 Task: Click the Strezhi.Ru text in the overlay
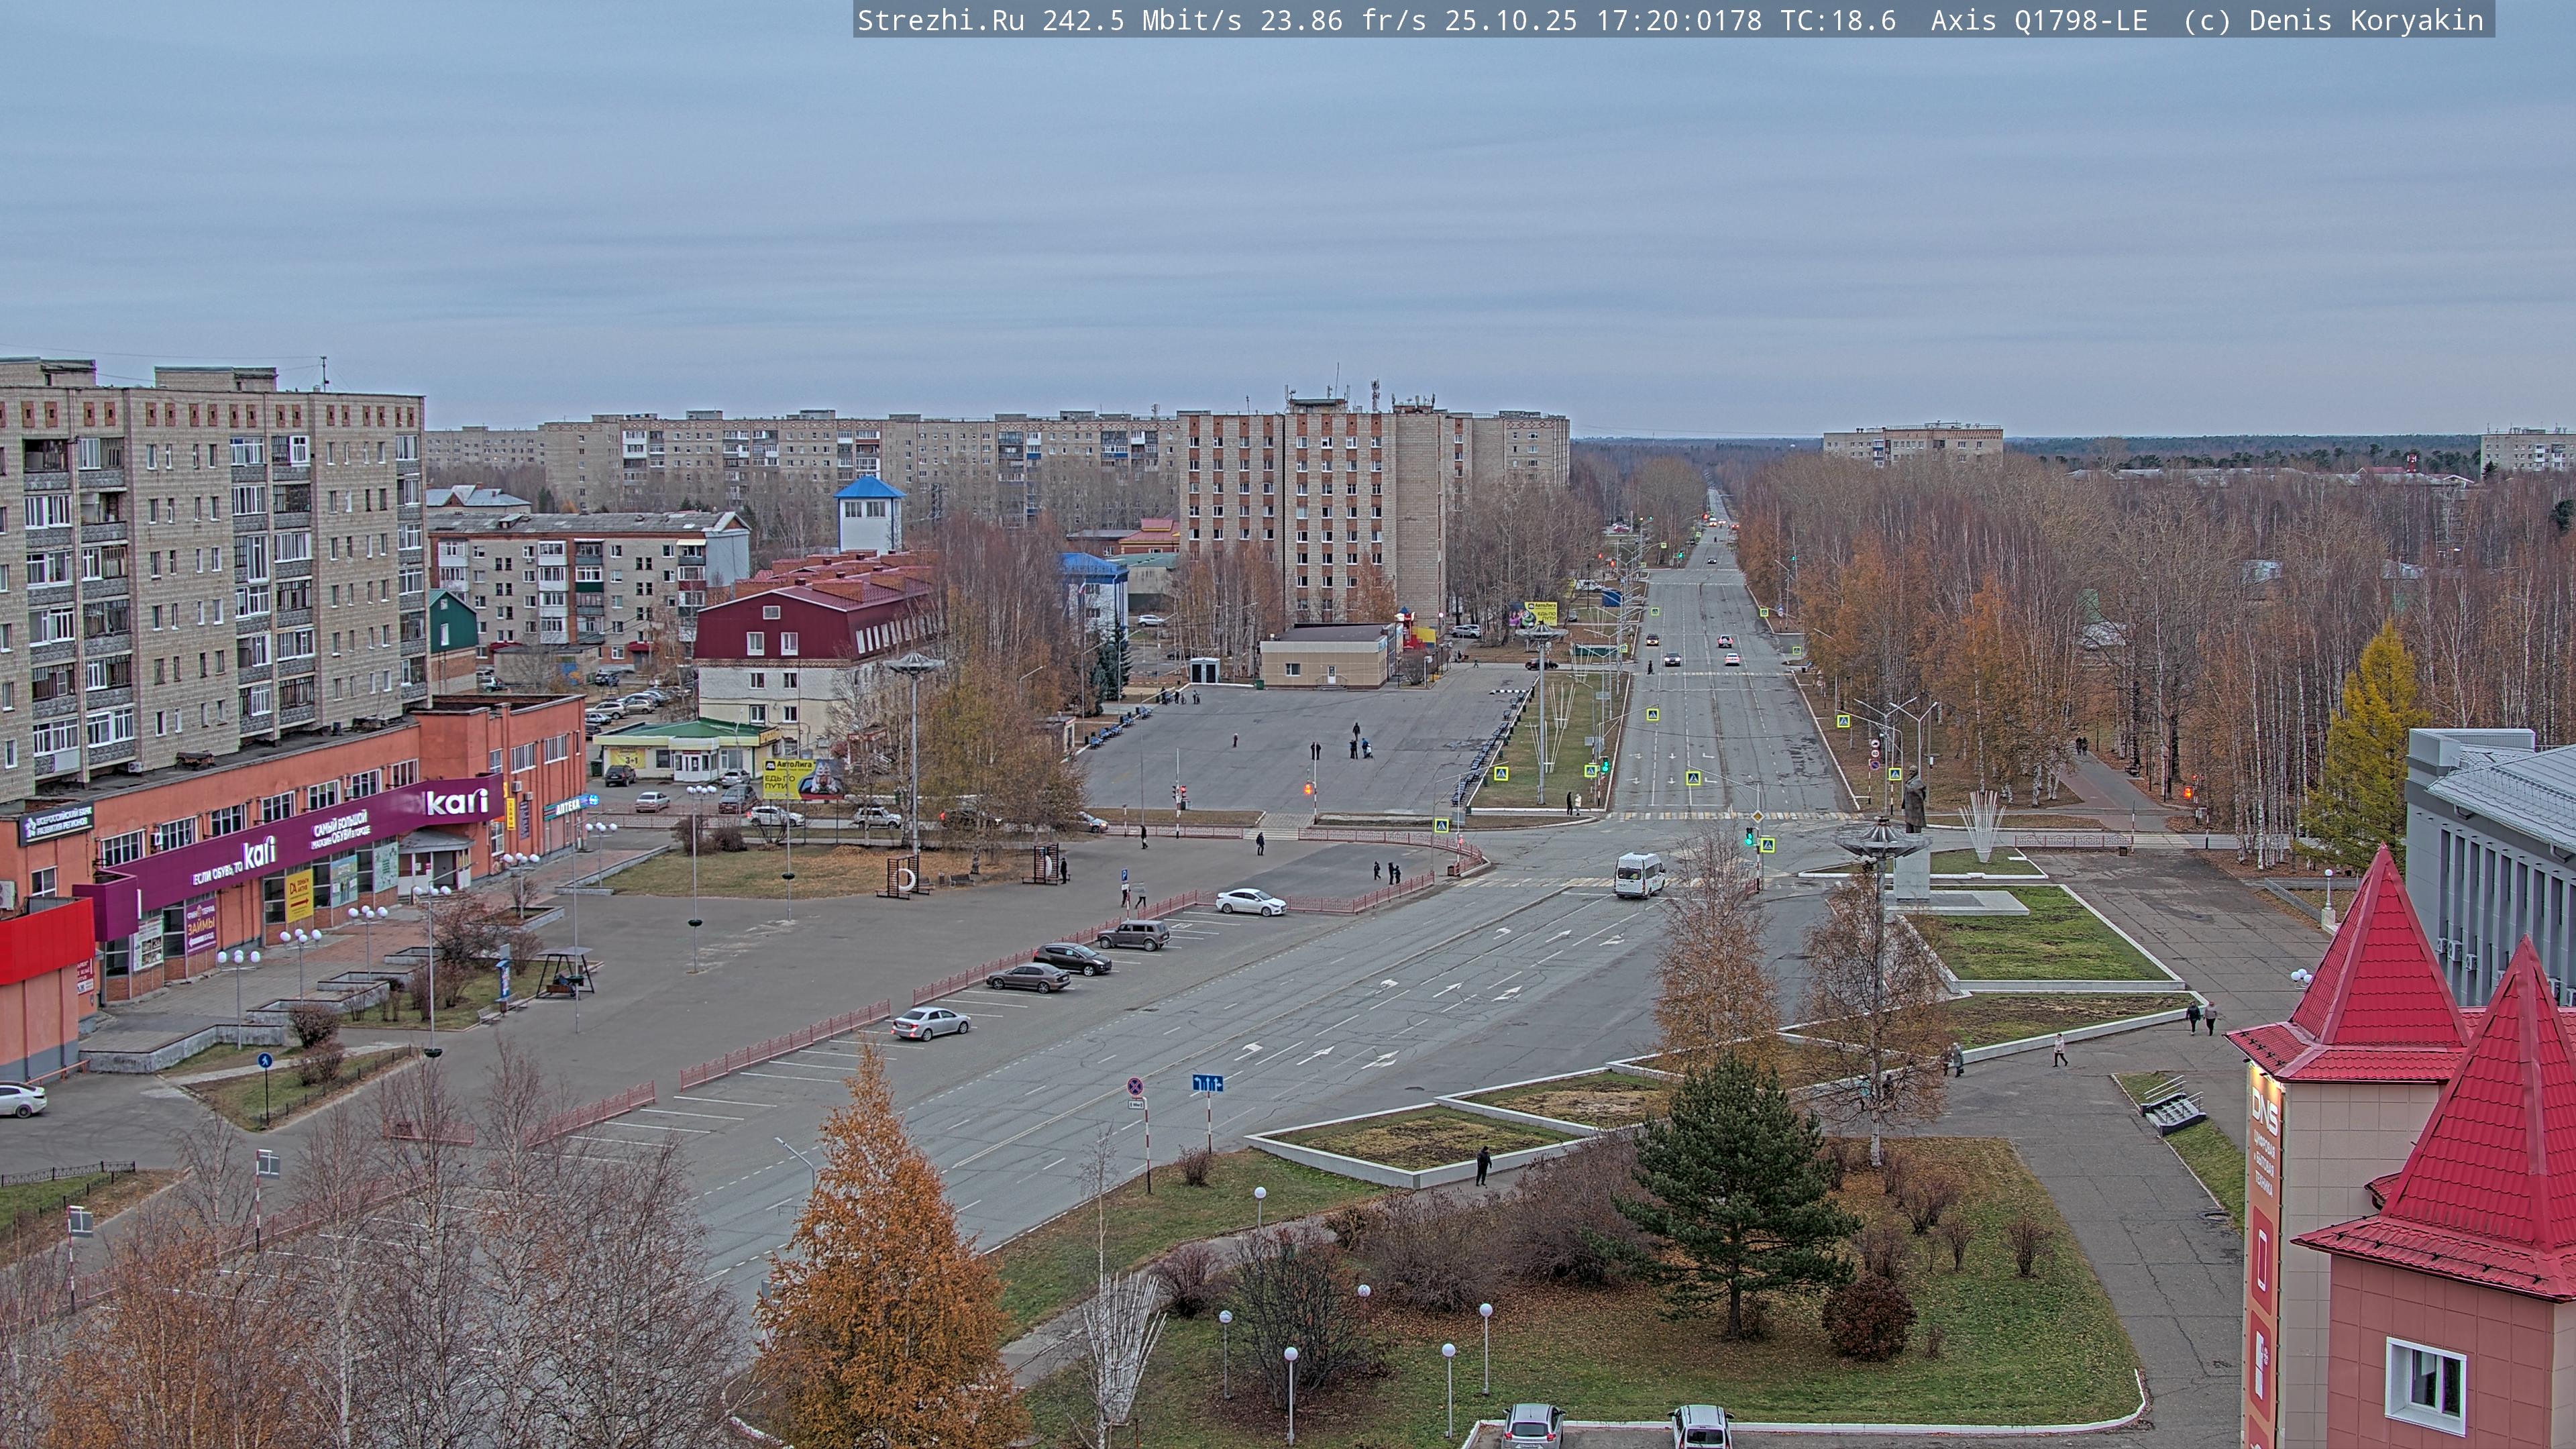940,21
